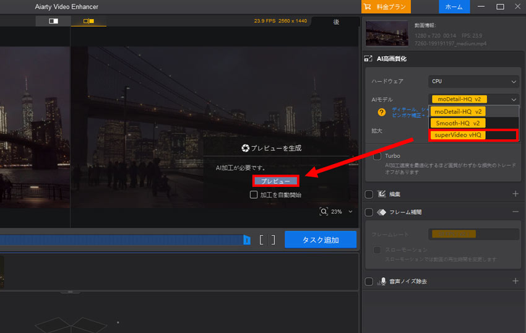
Task: Open the フレームレート dropdown
Action: [473, 234]
